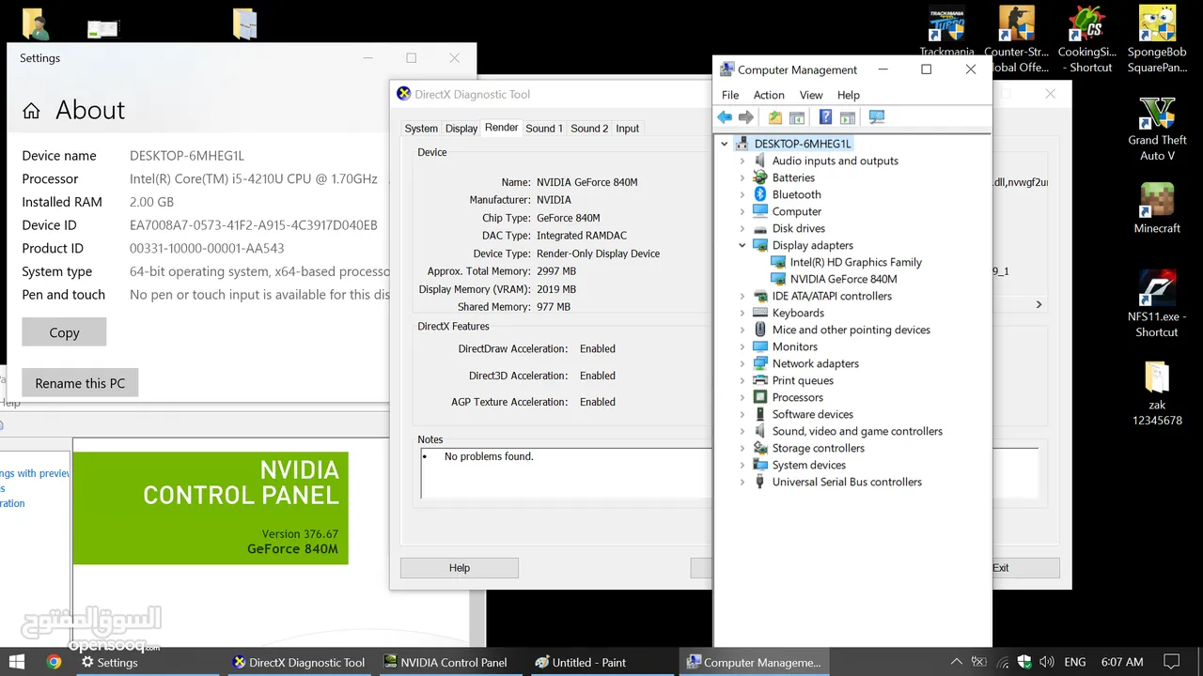Image resolution: width=1203 pixels, height=676 pixels.
Task: Open Chrome from the taskbar
Action: click(x=54, y=662)
